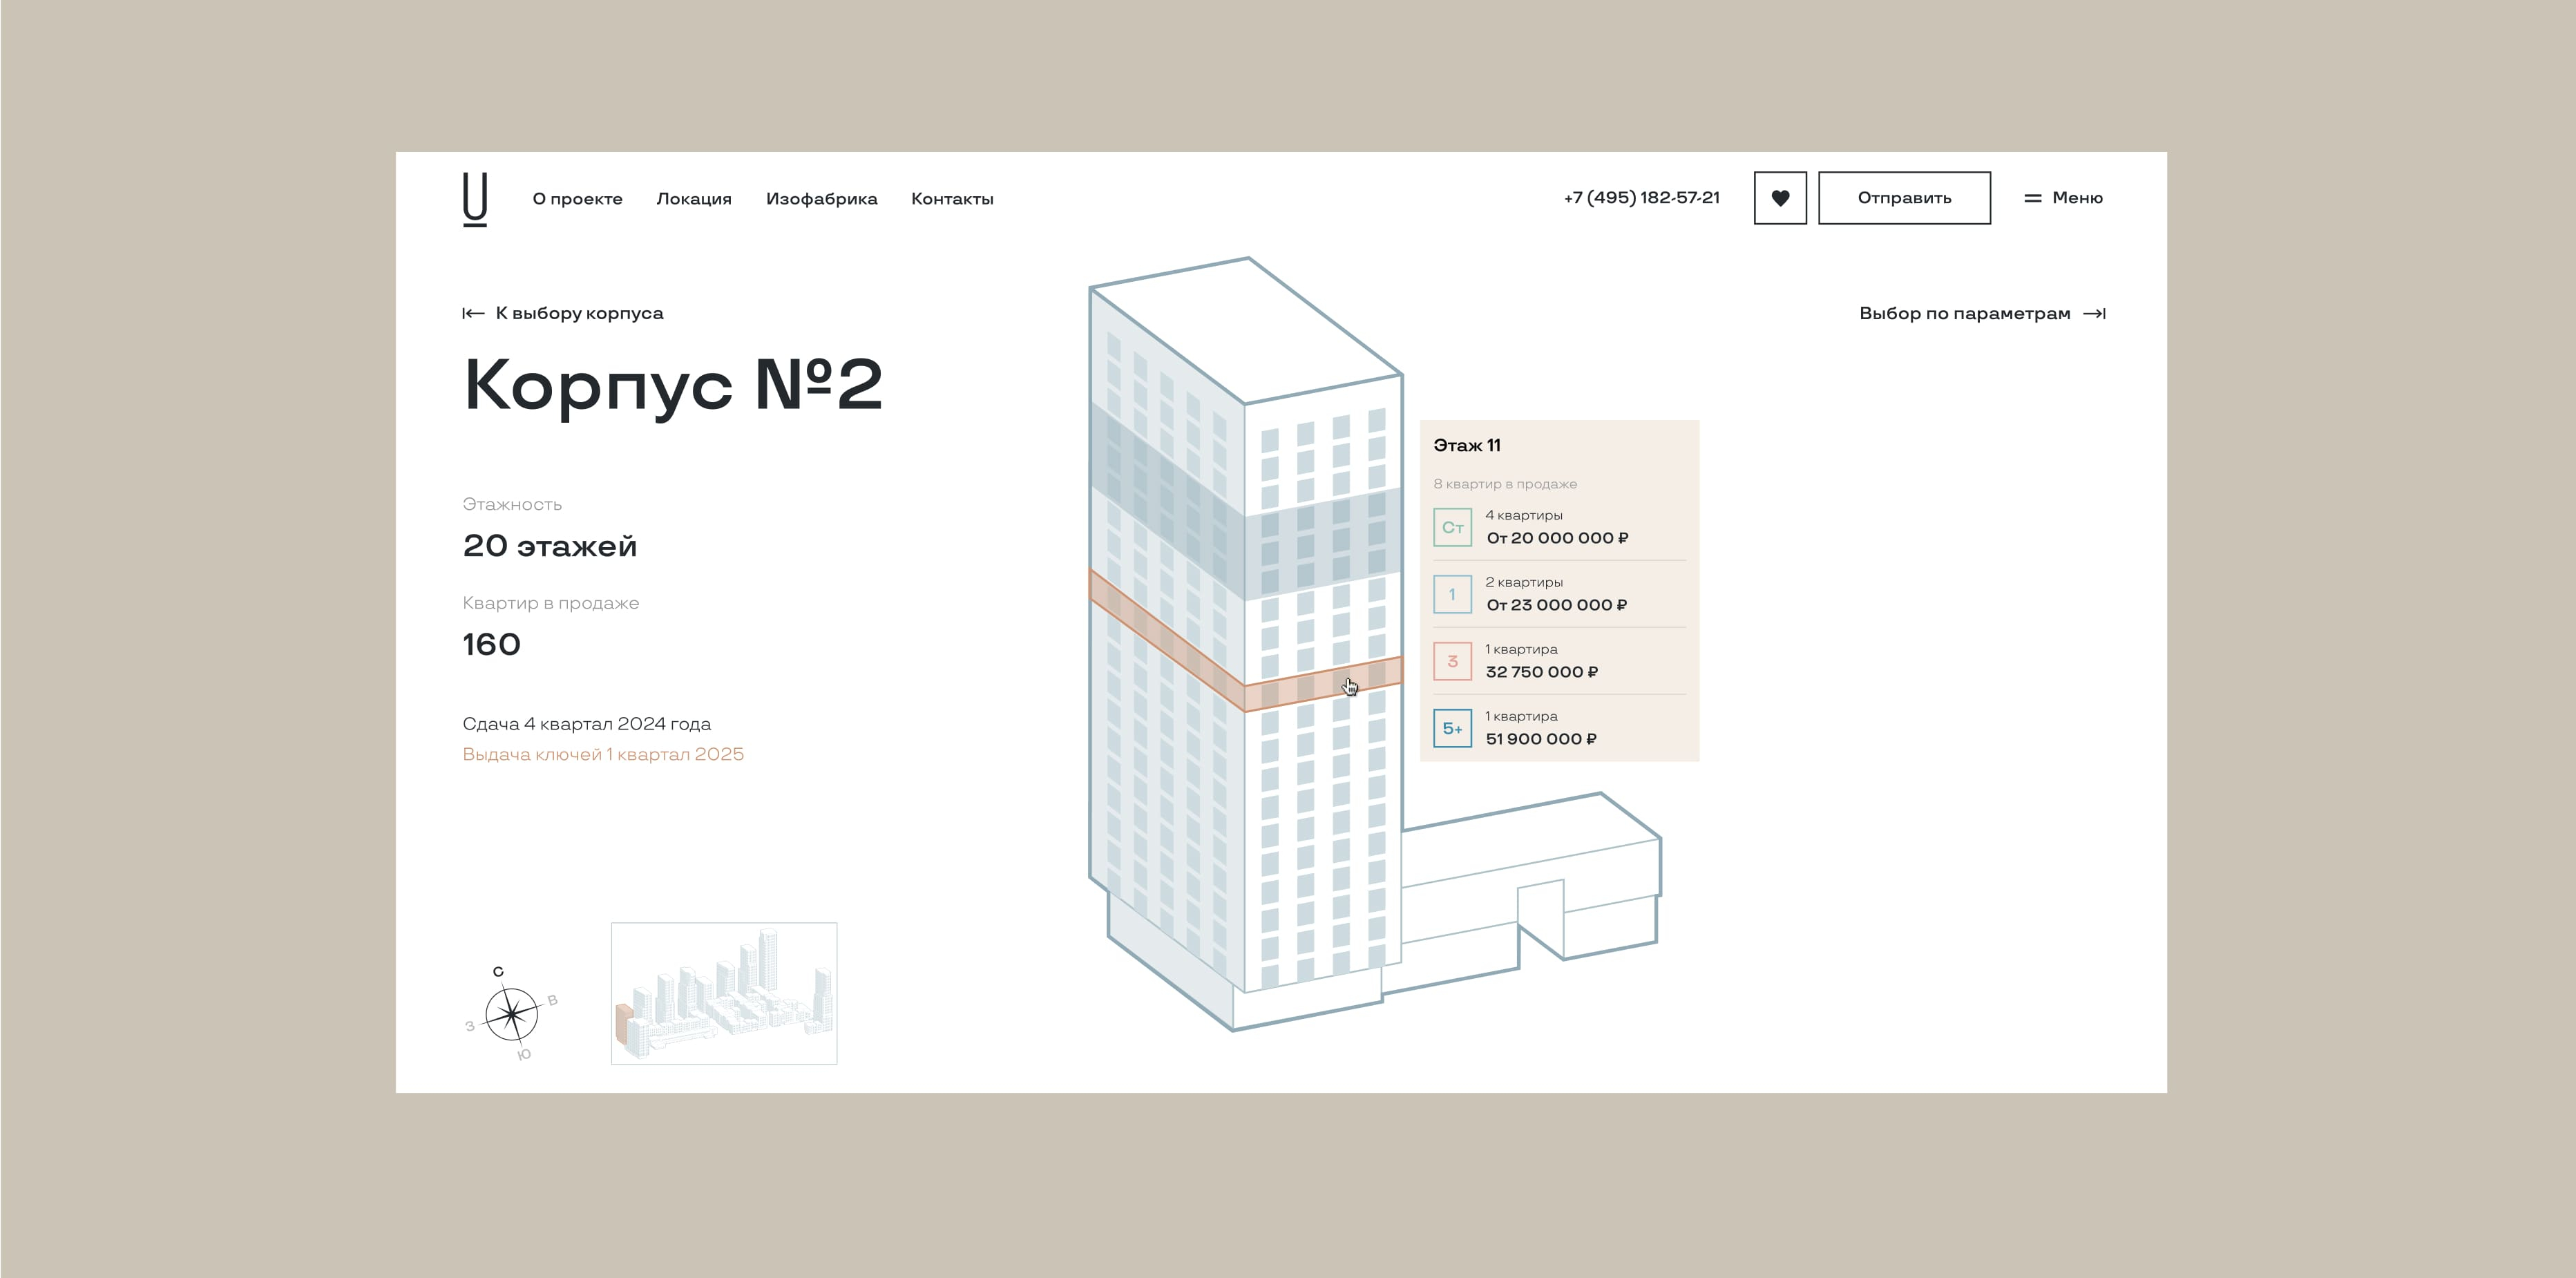The height and width of the screenshot is (1278, 2576).
Task: Click the compass rose icon
Action: [511, 1014]
